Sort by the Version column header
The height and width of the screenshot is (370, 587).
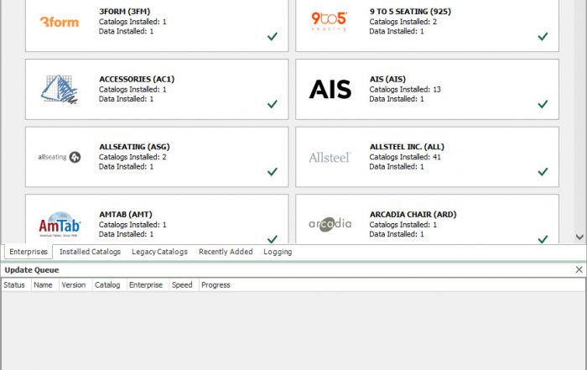click(74, 285)
